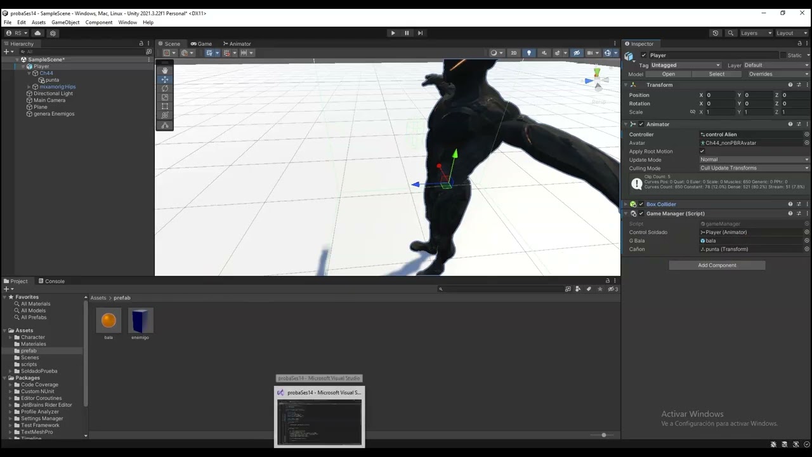Open Update Mode dropdown Normal

(x=754, y=160)
